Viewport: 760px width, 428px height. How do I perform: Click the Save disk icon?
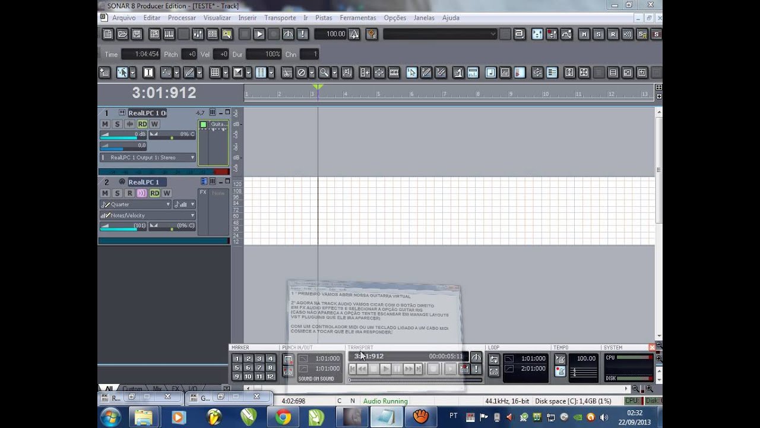click(x=137, y=34)
